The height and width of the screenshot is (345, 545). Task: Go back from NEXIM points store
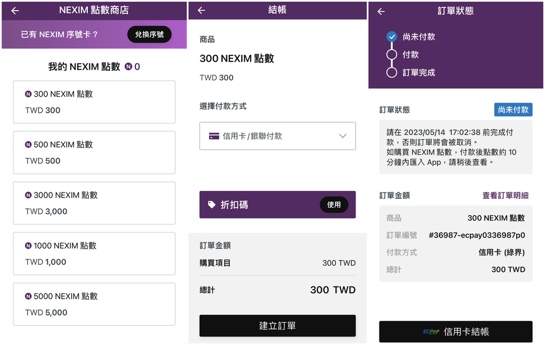[x=15, y=11]
